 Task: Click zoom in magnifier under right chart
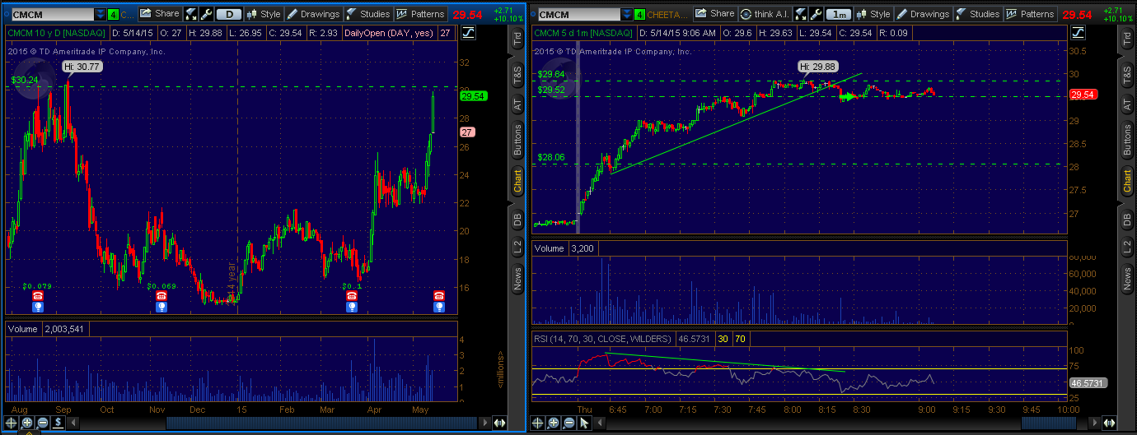click(553, 423)
